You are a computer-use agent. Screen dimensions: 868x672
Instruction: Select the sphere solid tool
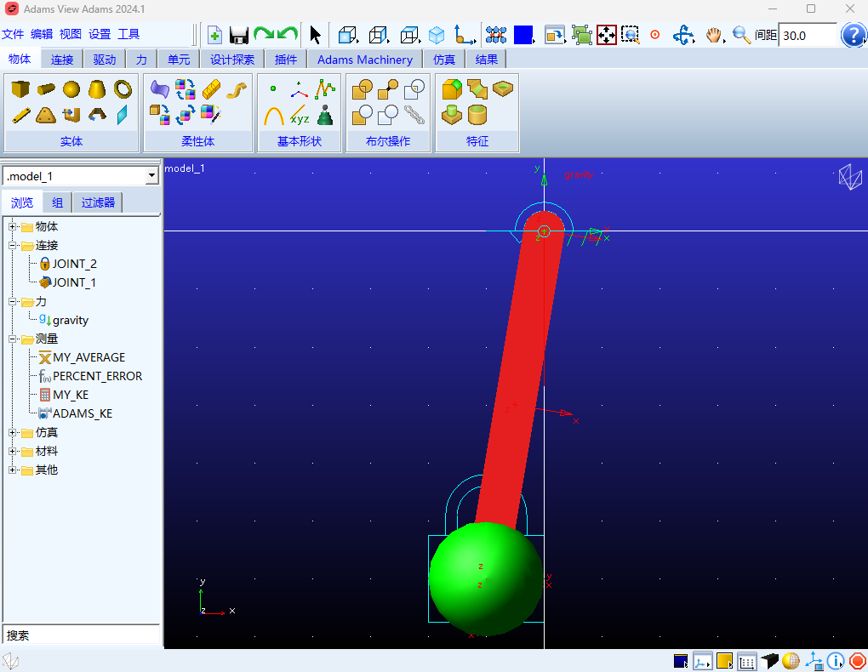[x=71, y=88]
